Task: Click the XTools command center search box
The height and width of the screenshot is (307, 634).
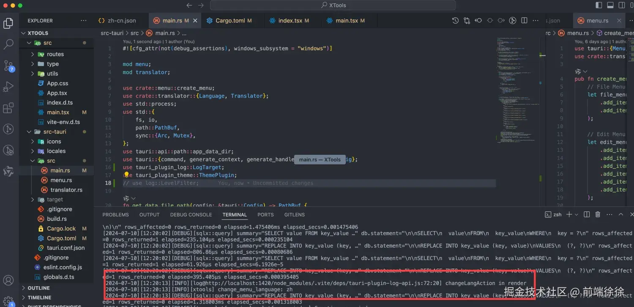Action: (x=333, y=5)
